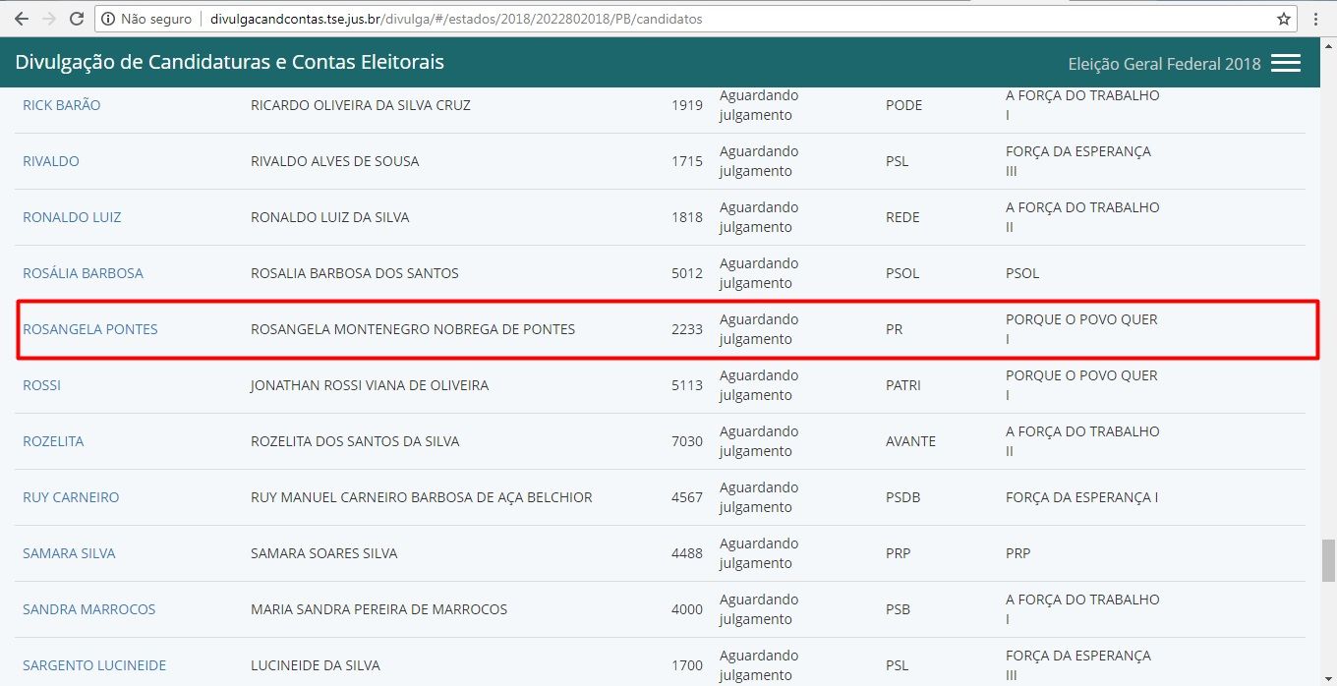Click FORÇA DA ESPERANÇA I coalition text
This screenshot has width=1337, height=686.
pyautogui.click(x=1081, y=497)
